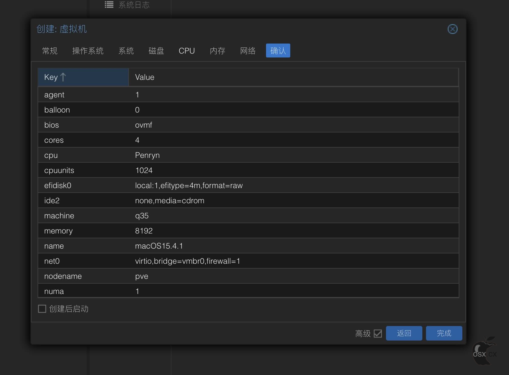Screen dimensions: 509x375
Task: Toggle the Key sort arrow
Action: 63,77
